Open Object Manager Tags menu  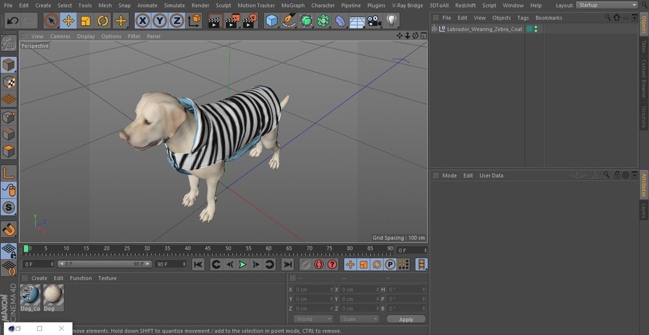(523, 18)
